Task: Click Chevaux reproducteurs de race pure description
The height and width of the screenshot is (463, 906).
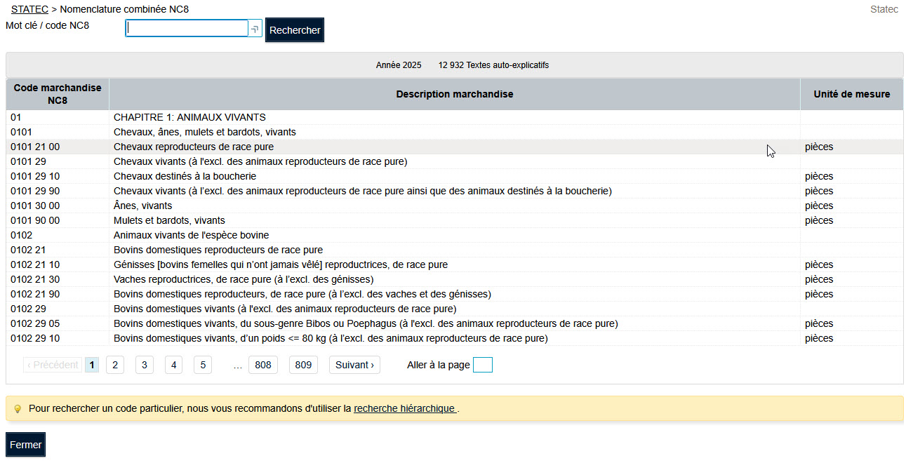Action: coord(194,147)
